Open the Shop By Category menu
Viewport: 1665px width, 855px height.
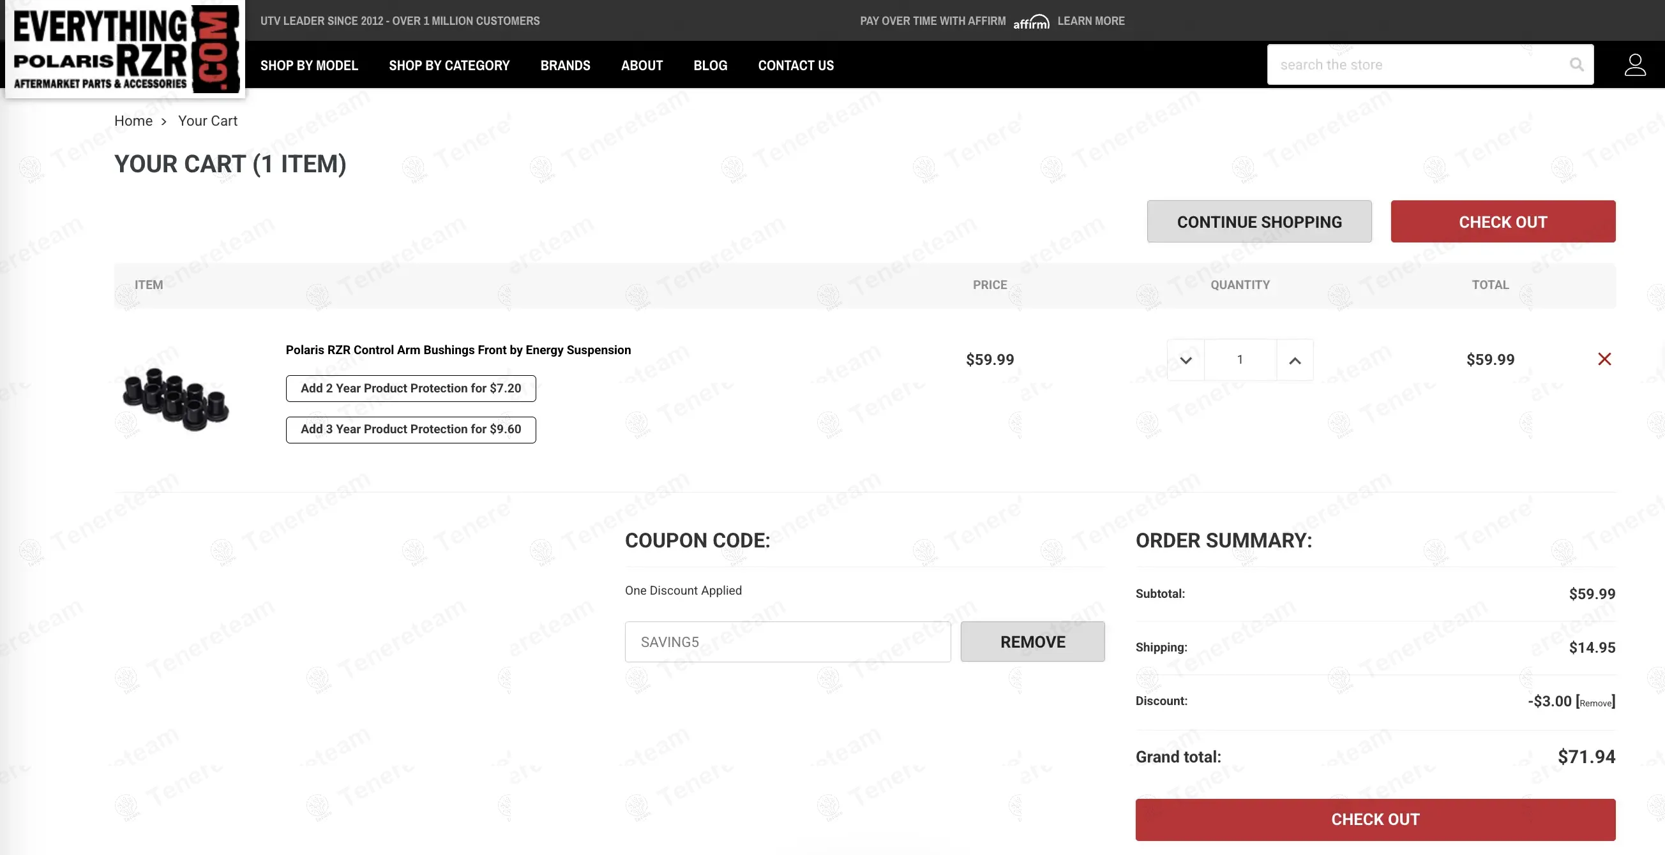tap(449, 65)
